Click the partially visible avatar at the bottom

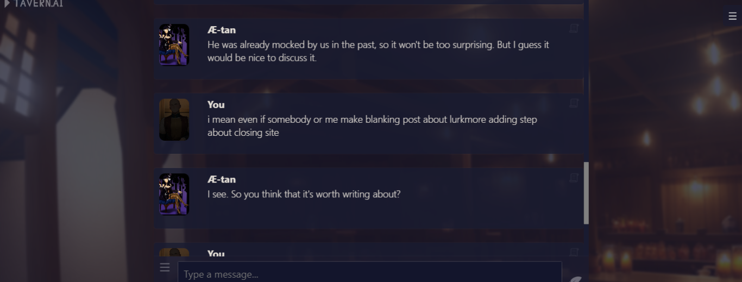pyautogui.click(x=174, y=252)
